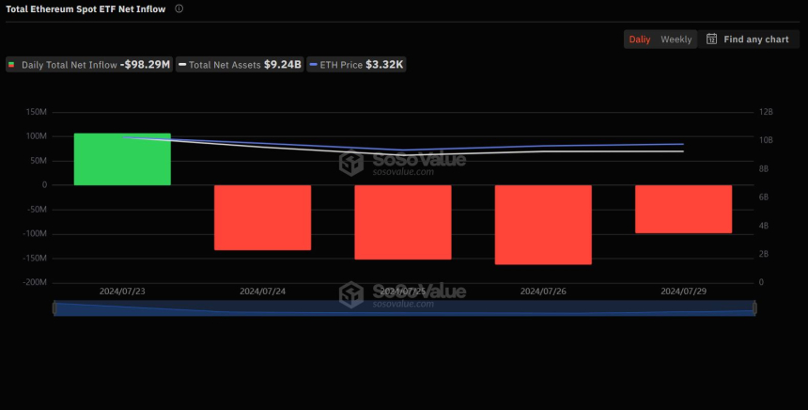Click the SoSoValue logo near the date axis
Screen dimensions: 808x410
[x=351, y=294]
